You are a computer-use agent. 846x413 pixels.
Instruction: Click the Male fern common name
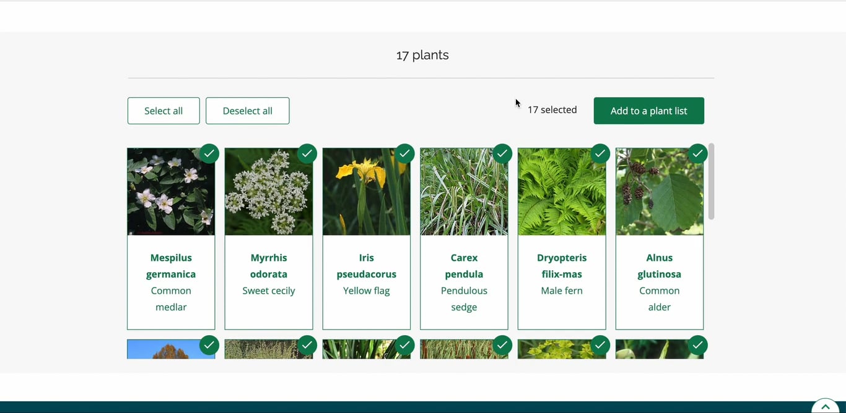pos(562,291)
